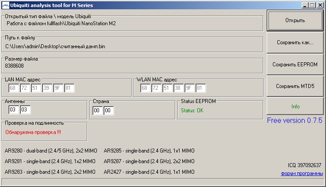Click the window title Ubiquiti analysis tool
This screenshot has height=187, width=326.
click(52, 5)
